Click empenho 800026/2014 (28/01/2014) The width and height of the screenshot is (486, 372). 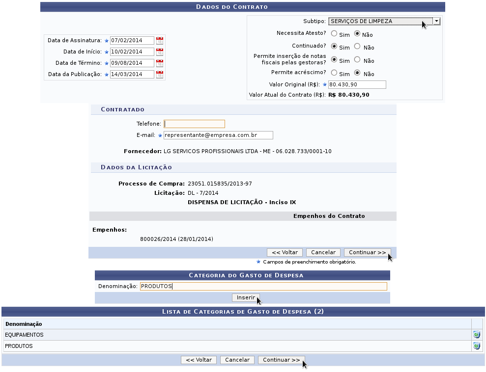coord(177,239)
